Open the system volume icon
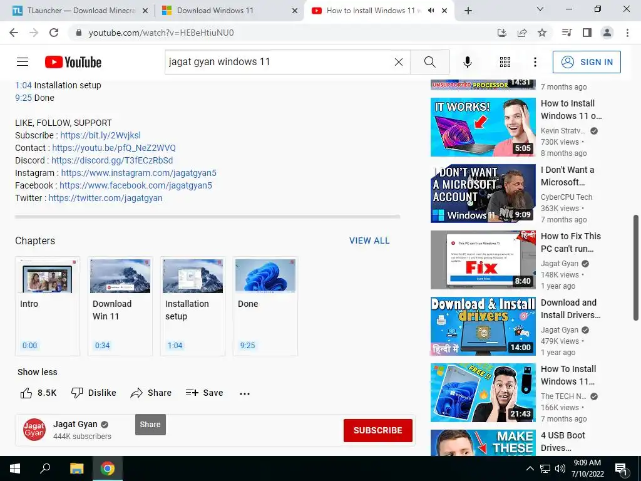 point(560,468)
